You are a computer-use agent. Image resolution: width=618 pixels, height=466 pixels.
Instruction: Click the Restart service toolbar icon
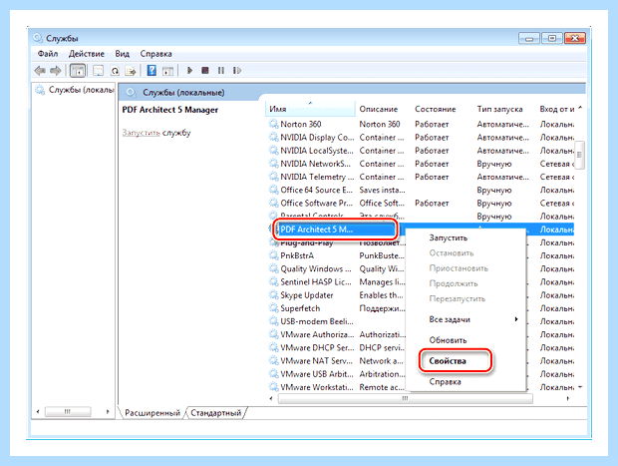[x=237, y=70]
